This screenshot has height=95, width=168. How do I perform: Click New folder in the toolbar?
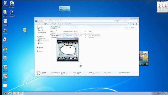pyautogui.click(x=69, y=24)
